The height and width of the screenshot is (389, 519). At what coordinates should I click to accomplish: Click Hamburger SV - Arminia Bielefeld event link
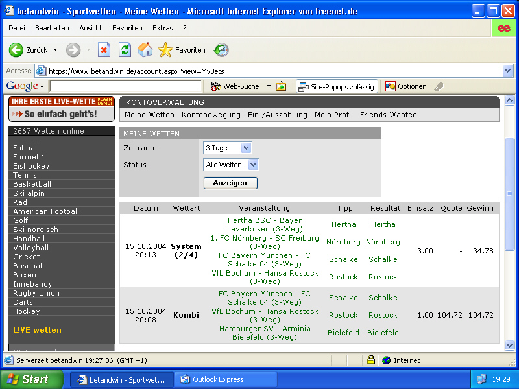(x=265, y=333)
